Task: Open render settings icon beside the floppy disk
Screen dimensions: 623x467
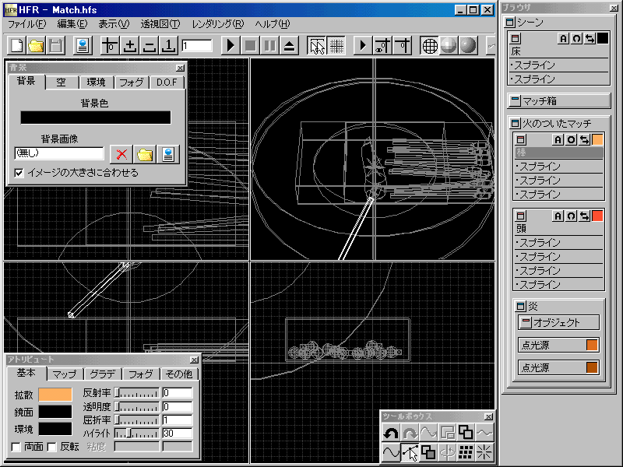Action: 83,46
